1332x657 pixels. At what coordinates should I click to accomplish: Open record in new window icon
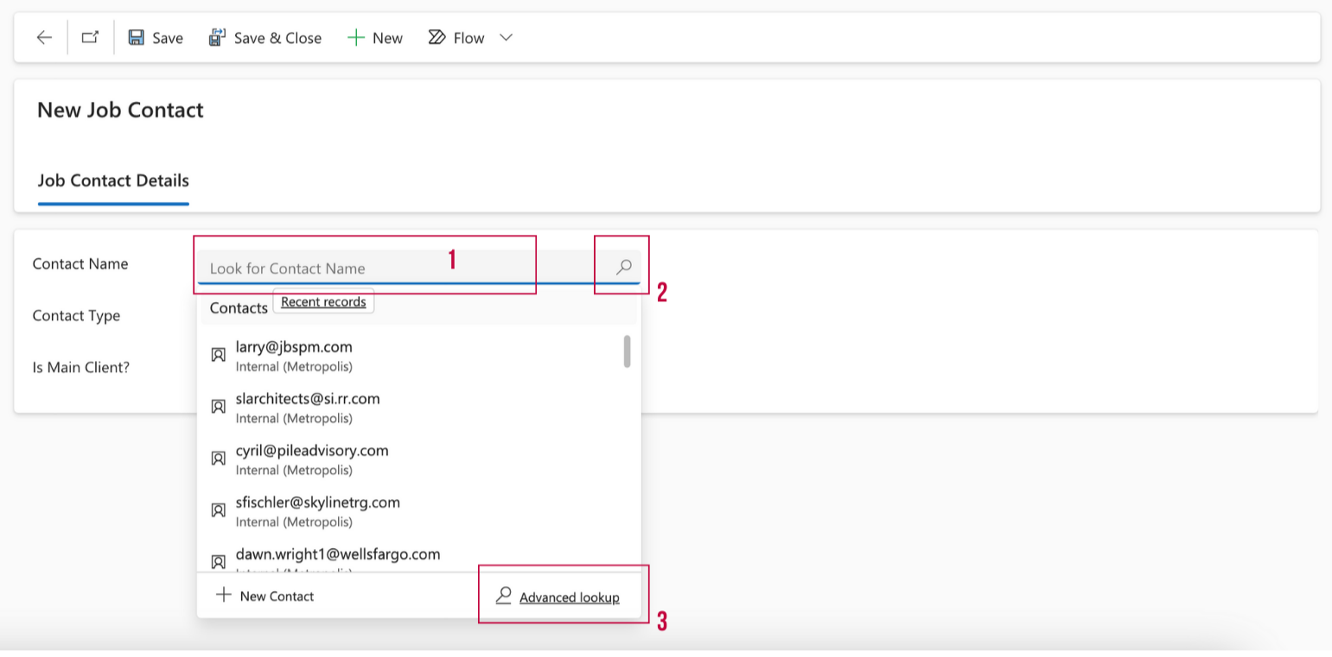[90, 38]
